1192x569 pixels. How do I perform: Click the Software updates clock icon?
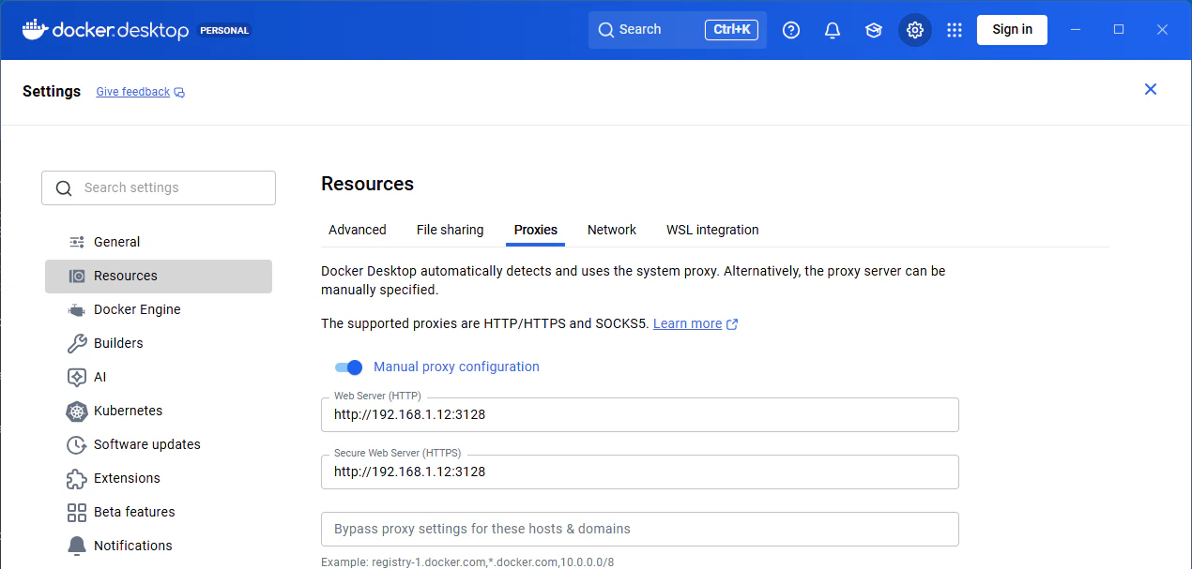coord(77,444)
